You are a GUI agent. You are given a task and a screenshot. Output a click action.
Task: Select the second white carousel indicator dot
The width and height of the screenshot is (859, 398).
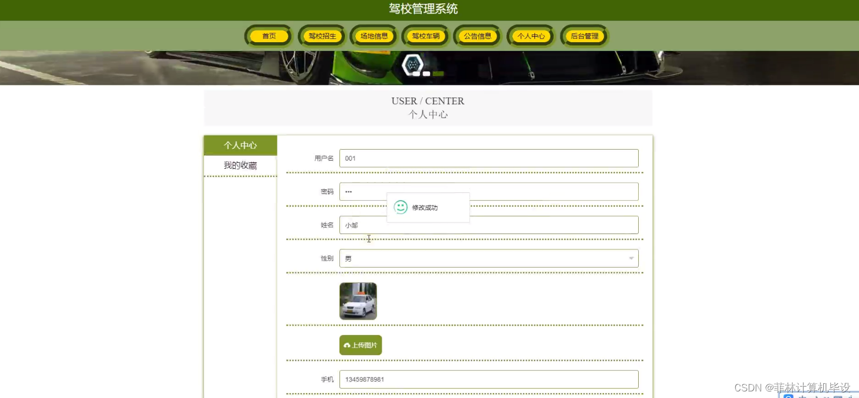tap(426, 73)
